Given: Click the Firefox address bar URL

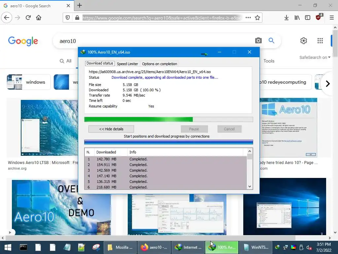Looking at the screenshot, I should click(162, 18).
